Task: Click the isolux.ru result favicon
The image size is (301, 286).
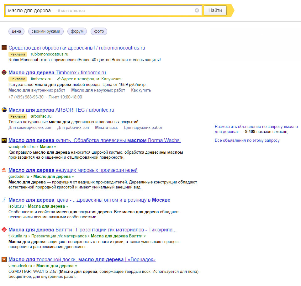Action: click(4, 200)
